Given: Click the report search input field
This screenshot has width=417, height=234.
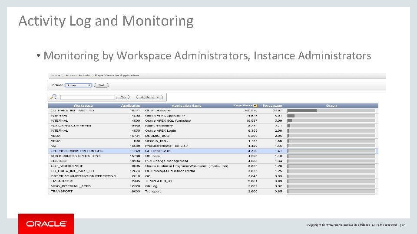Looking at the screenshot, I should [x=87, y=97].
